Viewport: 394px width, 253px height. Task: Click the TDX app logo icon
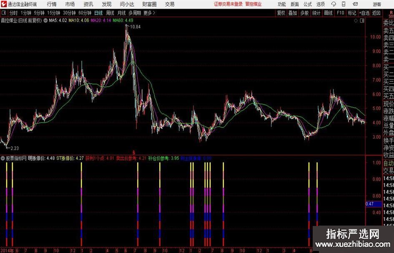4,4
